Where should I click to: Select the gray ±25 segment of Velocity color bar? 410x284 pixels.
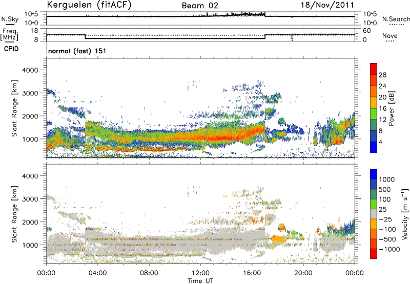(x=374, y=214)
